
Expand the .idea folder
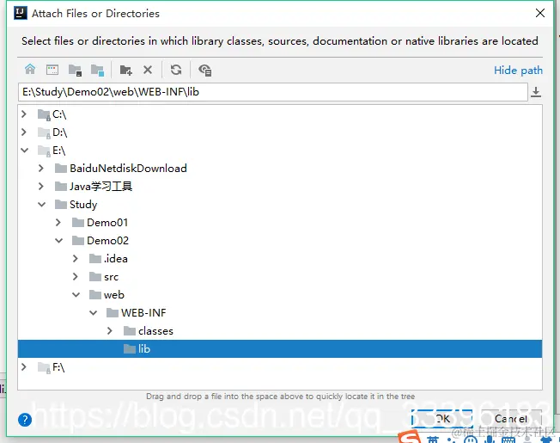76,259
